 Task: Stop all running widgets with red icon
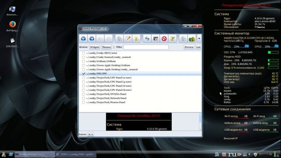point(164,39)
